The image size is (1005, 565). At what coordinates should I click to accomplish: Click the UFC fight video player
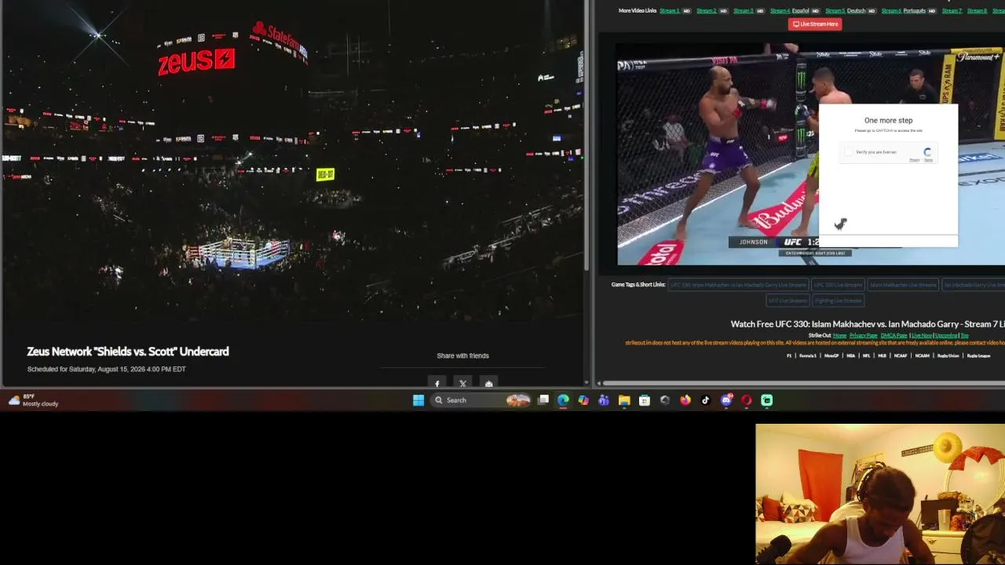810,155
